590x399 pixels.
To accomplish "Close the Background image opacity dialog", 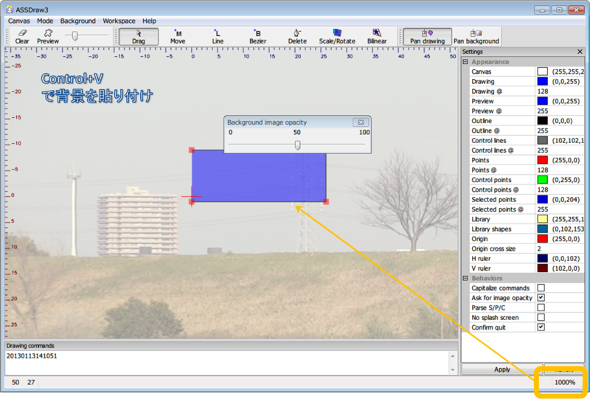I will pyautogui.click(x=361, y=122).
